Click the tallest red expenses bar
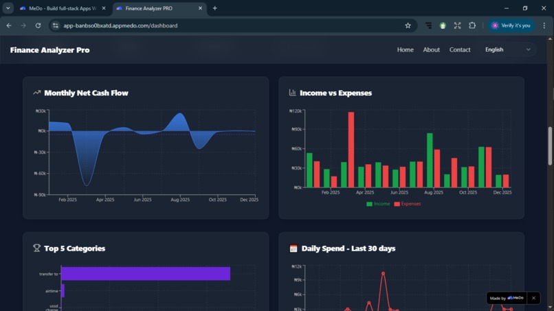 coord(351,150)
